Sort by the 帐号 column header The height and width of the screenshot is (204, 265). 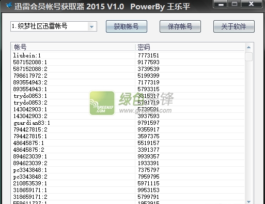click(x=73, y=47)
